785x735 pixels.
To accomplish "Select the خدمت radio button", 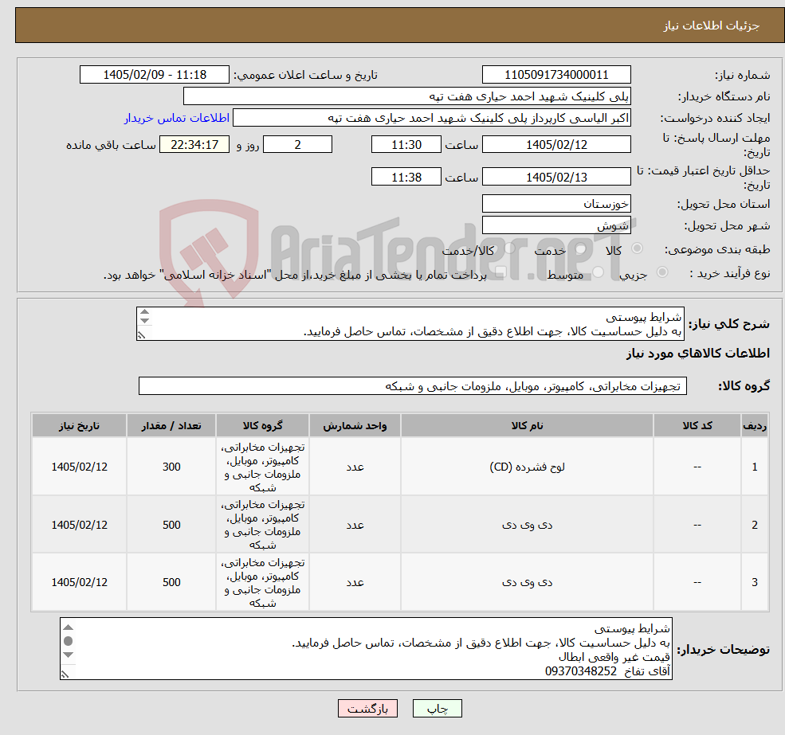I will 581,248.
